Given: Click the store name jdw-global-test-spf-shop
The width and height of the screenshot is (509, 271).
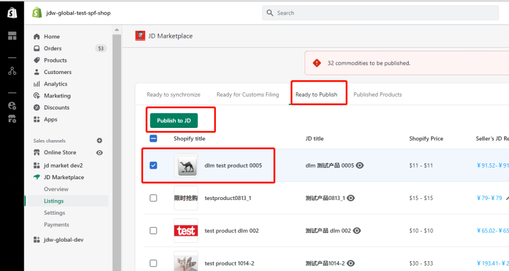Looking at the screenshot, I should [x=78, y=13].
